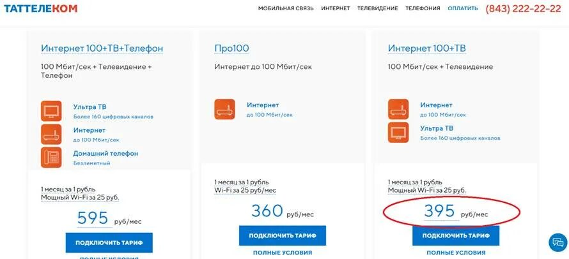This screenshot has width=569, height=259.
Task: Select Ультра ТВ label in Интернет 100+ТВ card
Action: coord(437,128)
